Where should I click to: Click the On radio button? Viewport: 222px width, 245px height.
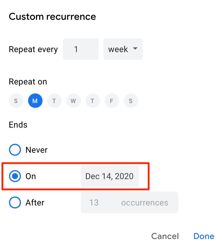click(x=15, y=176)
